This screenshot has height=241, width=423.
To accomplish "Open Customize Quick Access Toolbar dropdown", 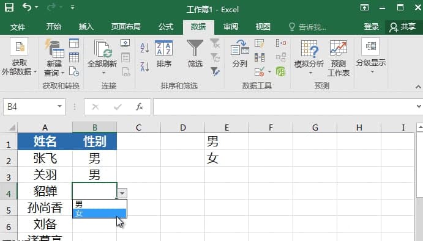I will pyautogui.click(x=72, y=7).
